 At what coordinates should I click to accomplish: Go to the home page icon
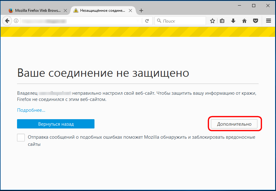244,21
